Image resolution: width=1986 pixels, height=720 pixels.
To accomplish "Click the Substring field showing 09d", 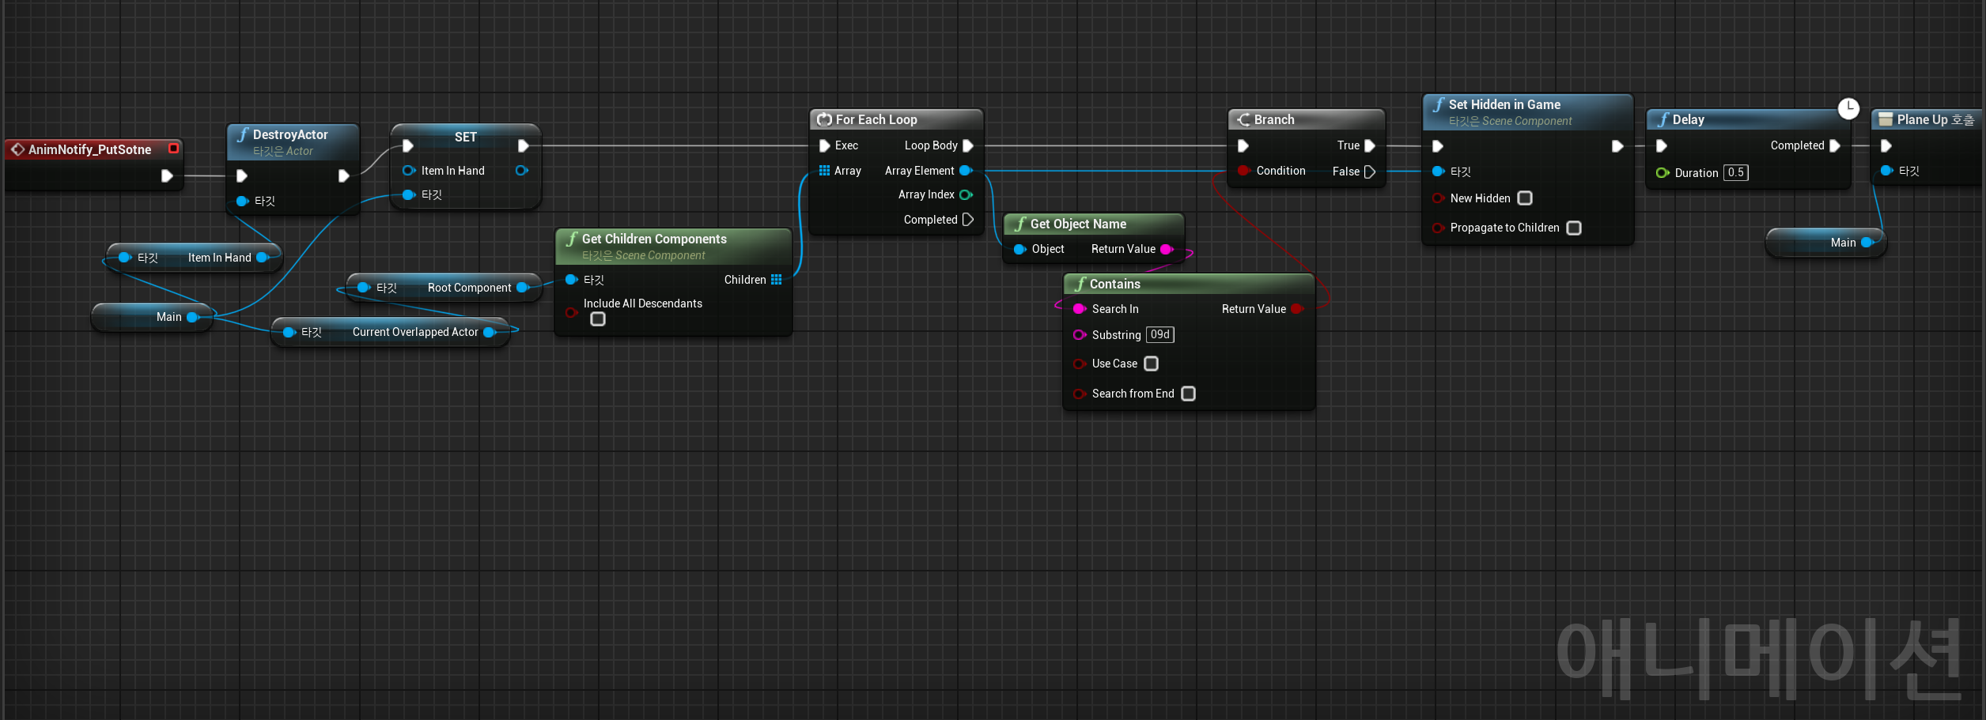I will (x=1159, y=334).
